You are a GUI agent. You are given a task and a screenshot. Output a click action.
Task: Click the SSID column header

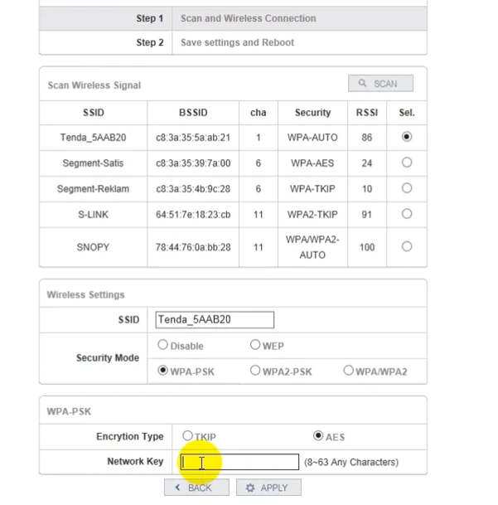[x=94, y=113]
